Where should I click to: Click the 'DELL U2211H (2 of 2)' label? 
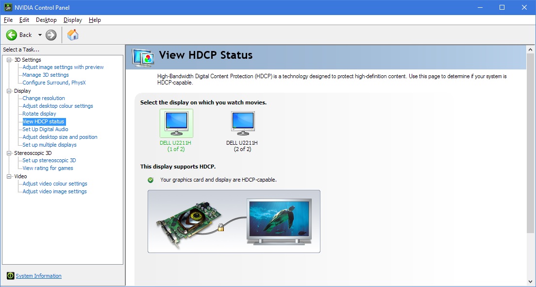tap(242, 146)
